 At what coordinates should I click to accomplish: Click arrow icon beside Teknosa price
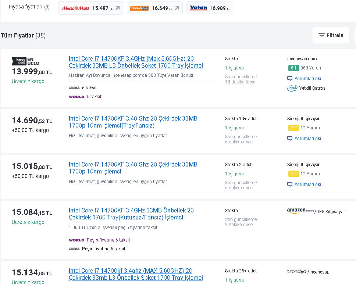click(177, 8)
